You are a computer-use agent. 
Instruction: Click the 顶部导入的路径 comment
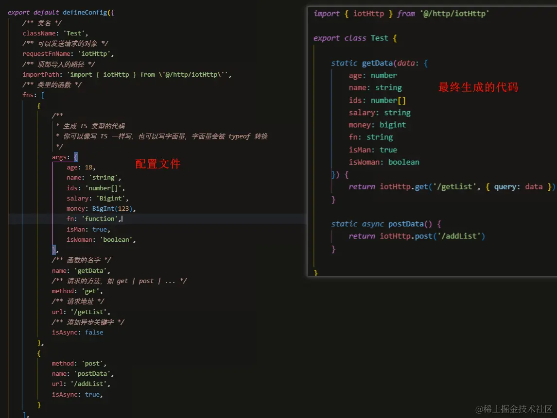pos(59,64)
